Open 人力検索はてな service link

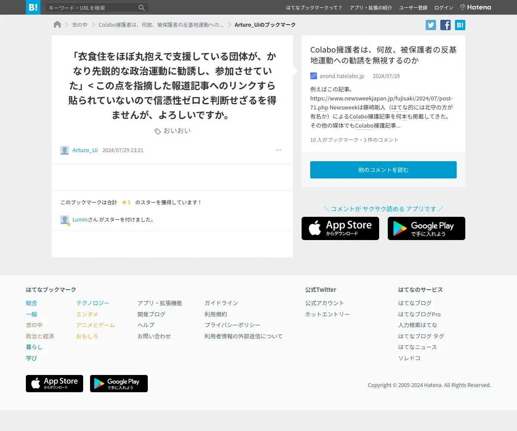(417, 325)
